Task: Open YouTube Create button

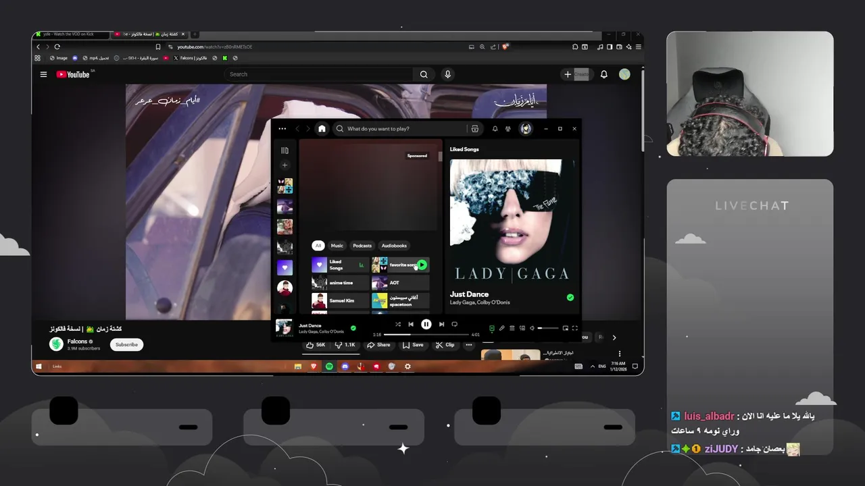Action: (x=576, y=74)
